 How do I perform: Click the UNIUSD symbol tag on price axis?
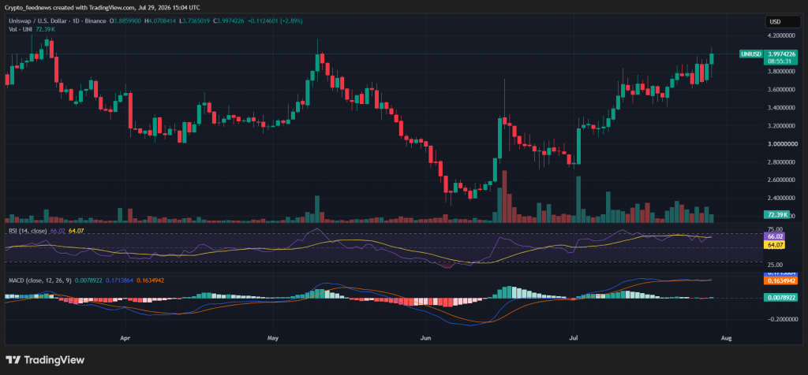[751, 54]
